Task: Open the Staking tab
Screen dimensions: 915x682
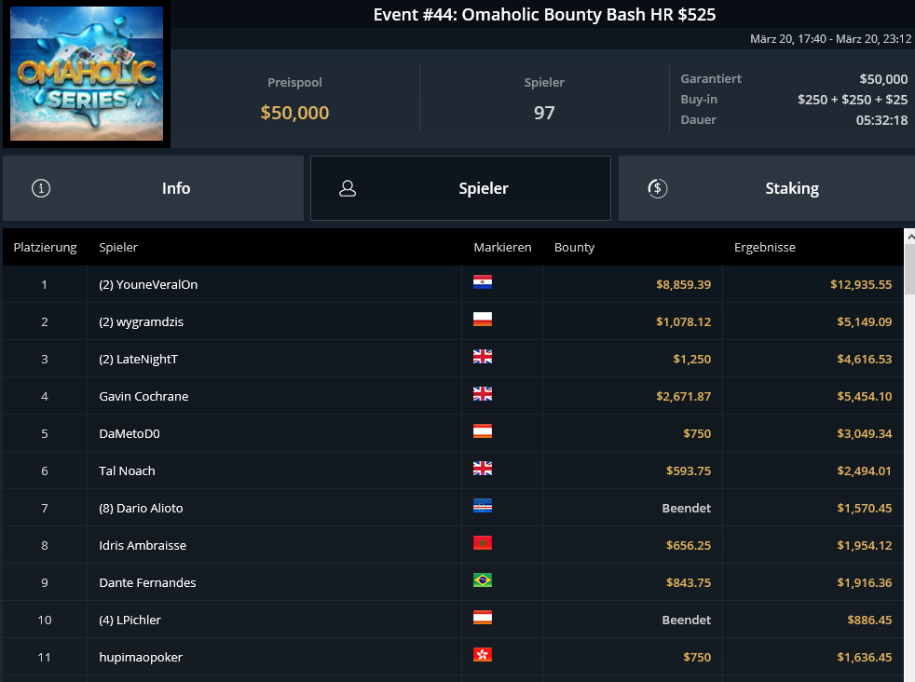Action: 767,188
